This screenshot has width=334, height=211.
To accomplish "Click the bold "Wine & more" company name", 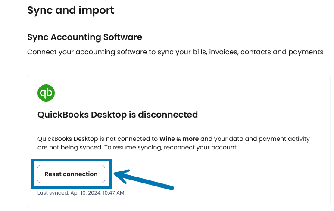I will (x=179, y=139).
